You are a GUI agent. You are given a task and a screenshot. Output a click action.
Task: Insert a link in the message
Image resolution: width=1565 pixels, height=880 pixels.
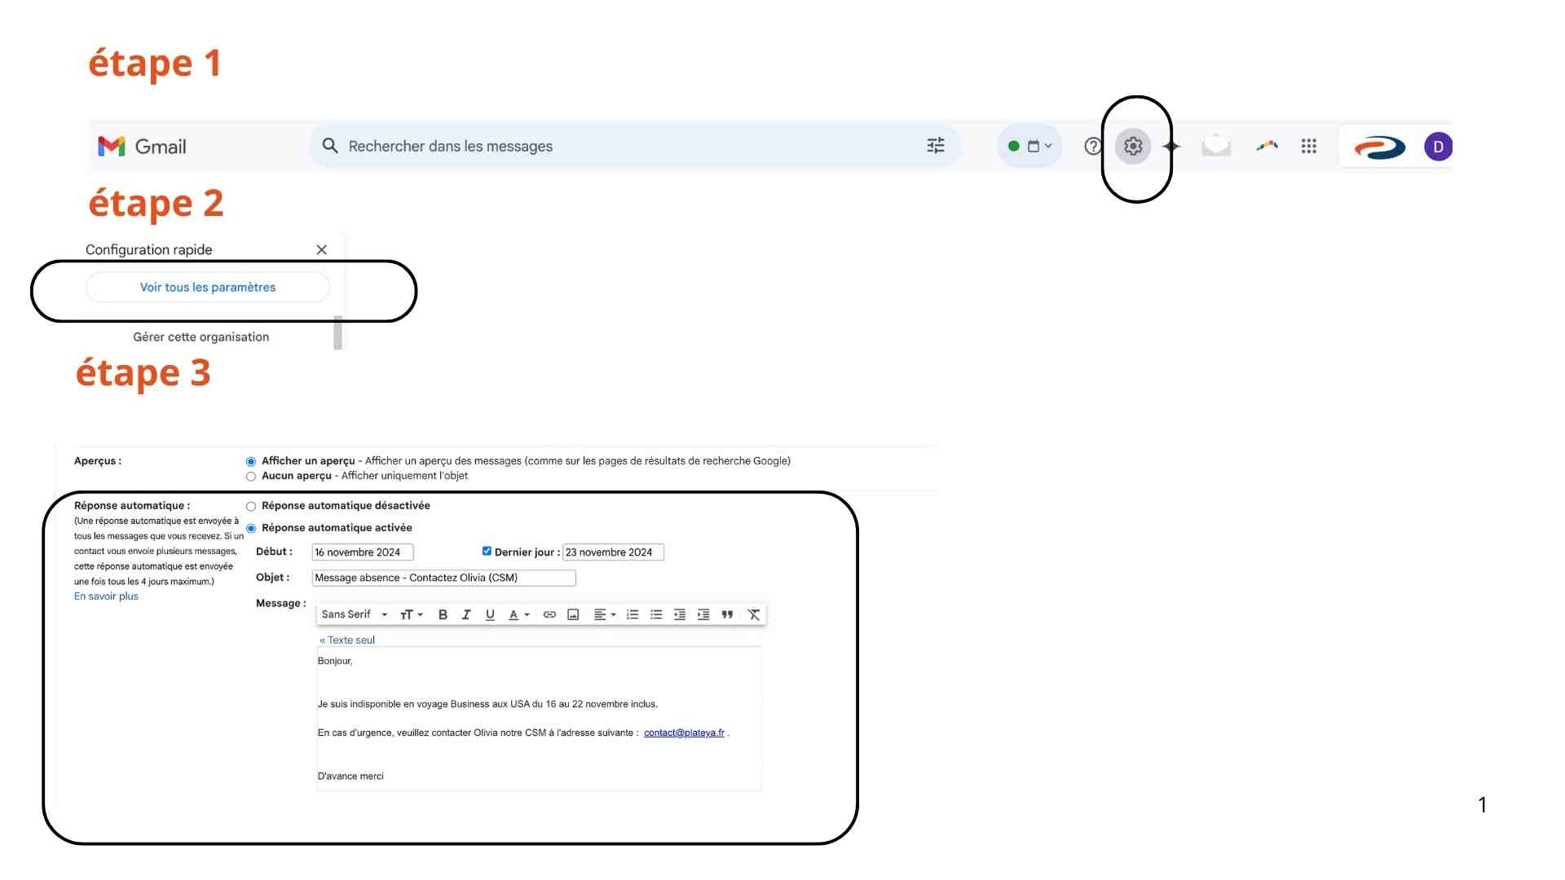pyautogui.click(x=549, y=615)
